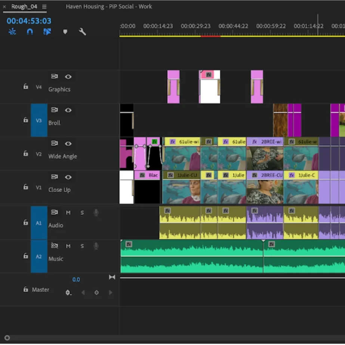Click the V3 track targeting button
This screenshot has width=345, height=345.
pyautogui.click(x=39, y=120)
